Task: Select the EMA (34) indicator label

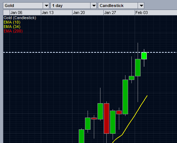Action: click(12, 27)
